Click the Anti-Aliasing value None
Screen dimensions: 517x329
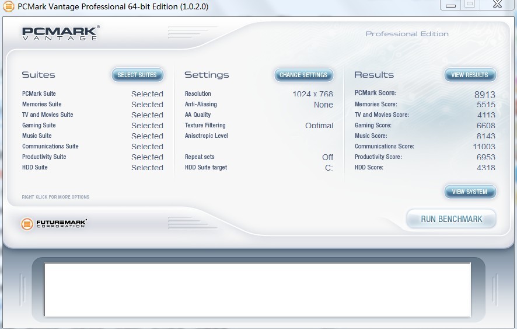click(323, 105)
